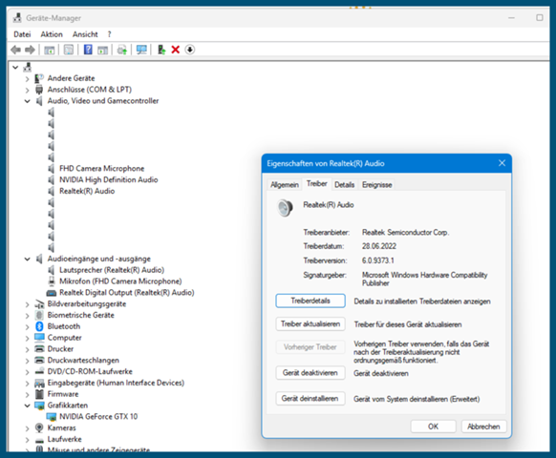Collapse Audioeingänge und -ausgänge
Viewport: 556px width, 458px height.
pyautogui.click(x=28, y=259)
